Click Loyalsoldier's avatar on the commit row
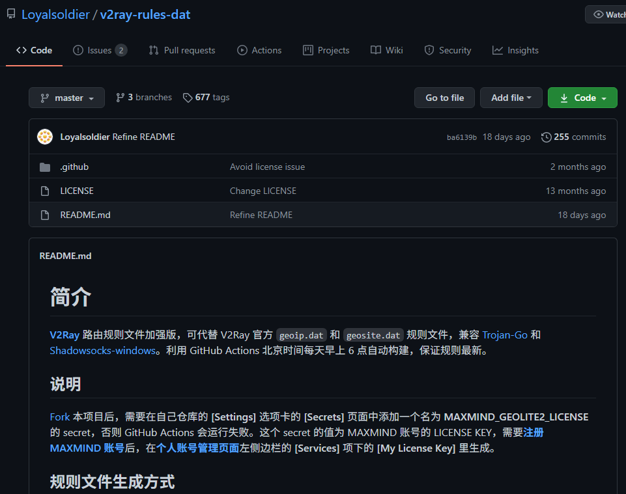Image resolution: width=626 pixels, height=494 pixels. (x=44, y=137)
